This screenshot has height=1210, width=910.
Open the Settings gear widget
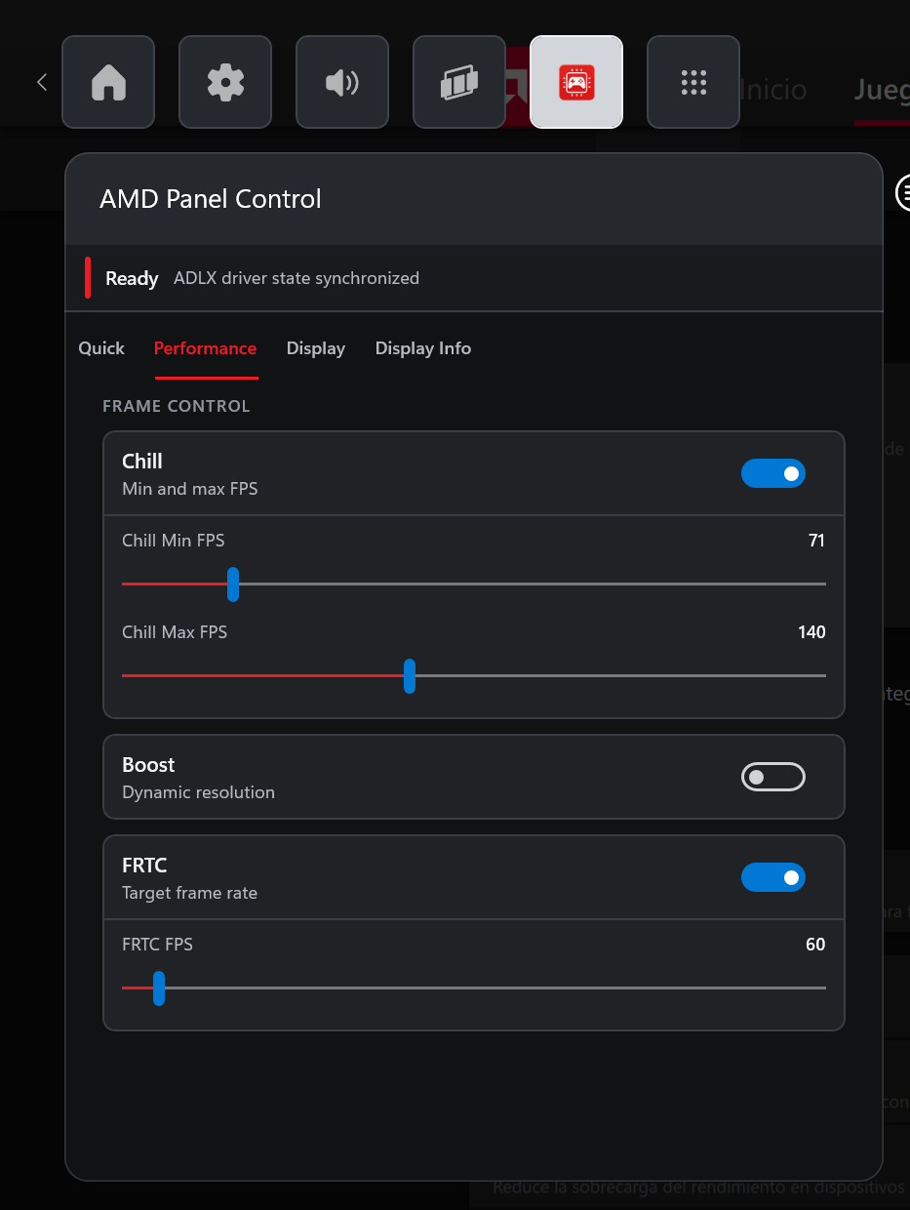(x=225, y=82)
